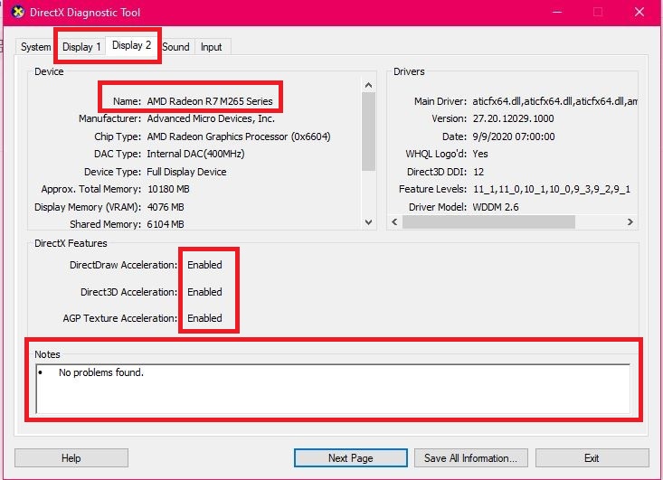663x480 pixels.
Task: Click DirectDraw Acceleration Enabled status
Action: tap(204, 265)
